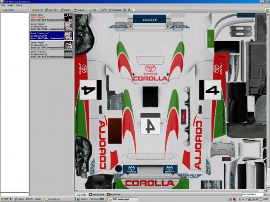Switch to the corolla_wrc folder taskbar item
The height and width of the screenshot is (202, 270).
(60, 199)
